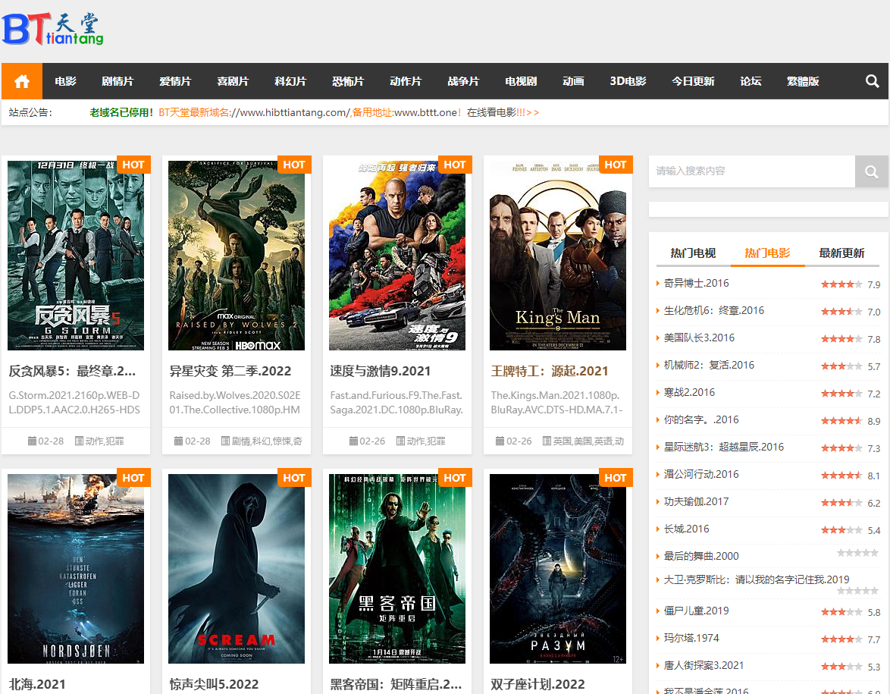Switch to the 最新更新 tab

click(841, 253)
